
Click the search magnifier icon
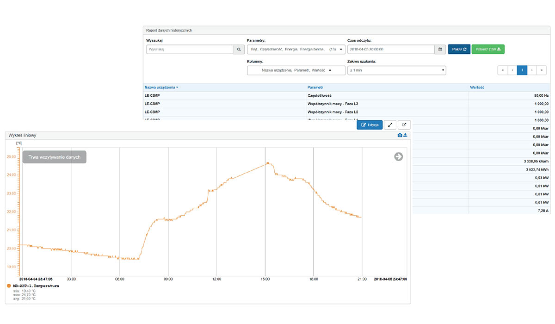(239, 49)
